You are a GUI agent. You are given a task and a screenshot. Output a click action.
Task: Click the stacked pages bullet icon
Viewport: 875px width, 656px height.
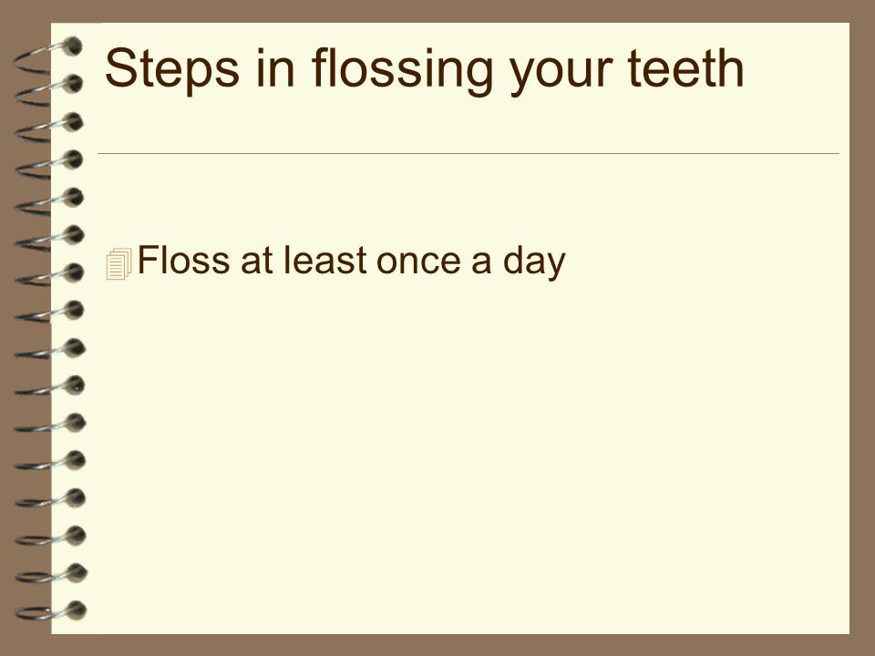click(118, 263)
